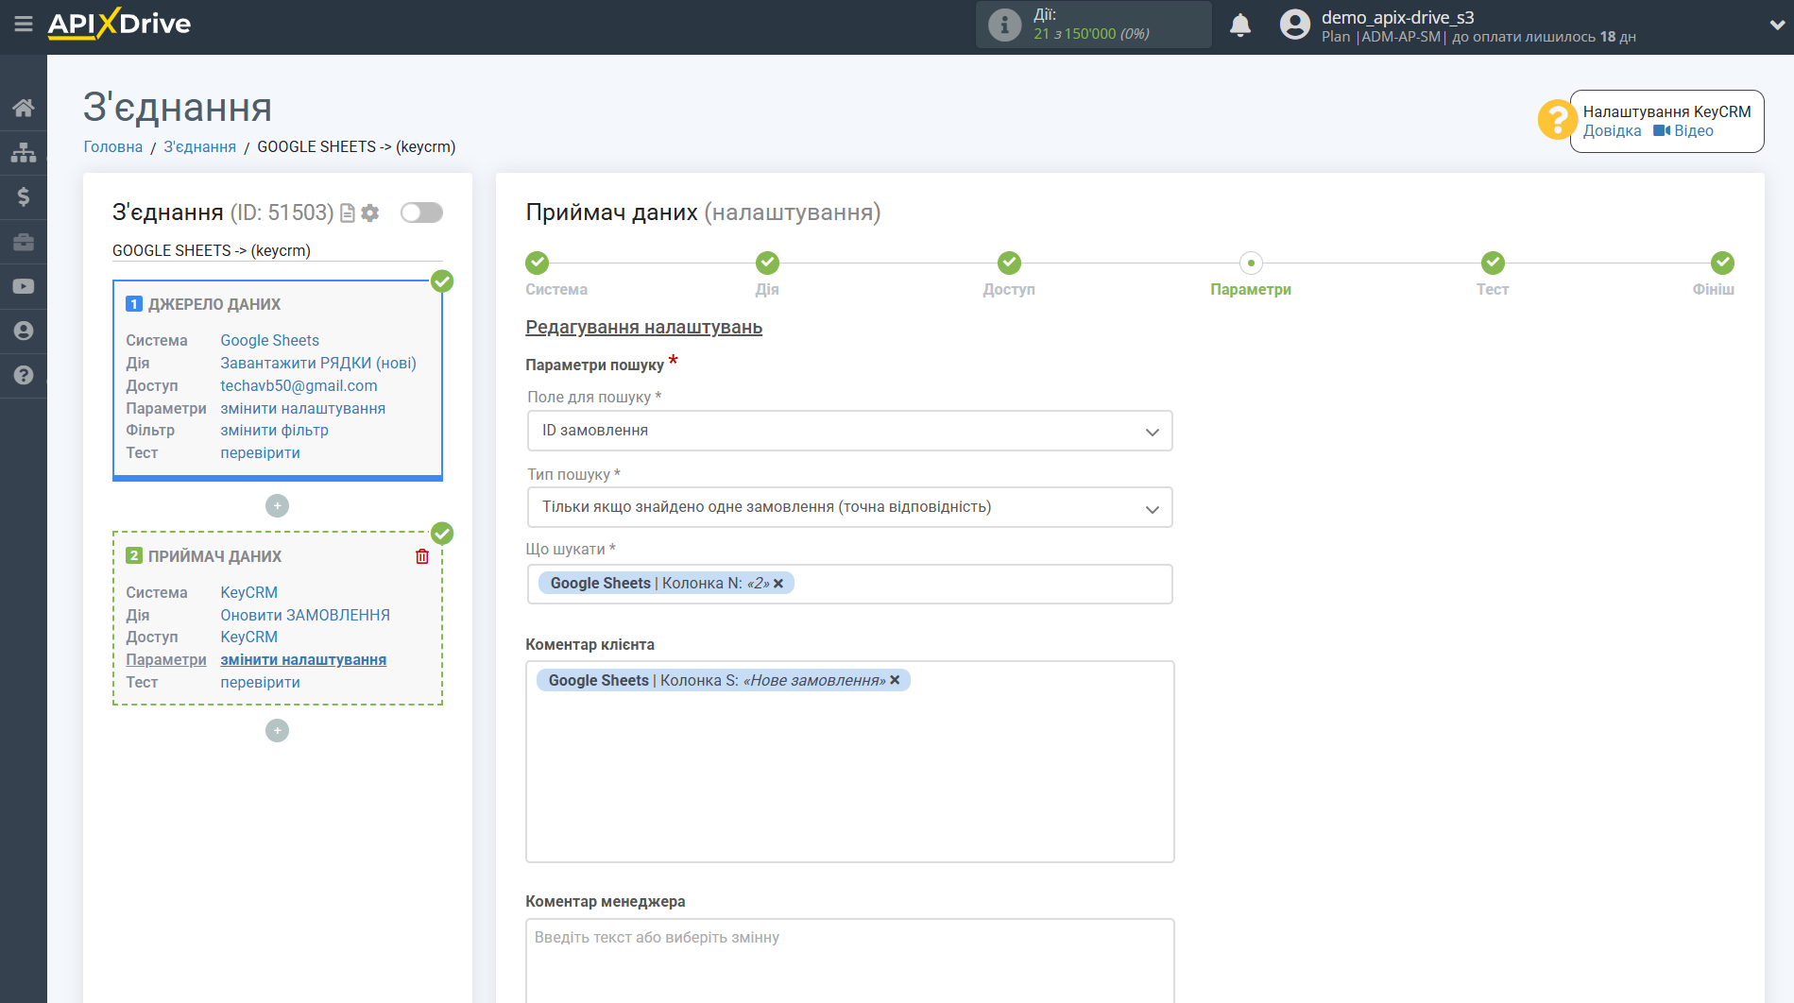Go to the Тест step
This screenshot has width=1794, height=1003.
[x=1493, y=263]
